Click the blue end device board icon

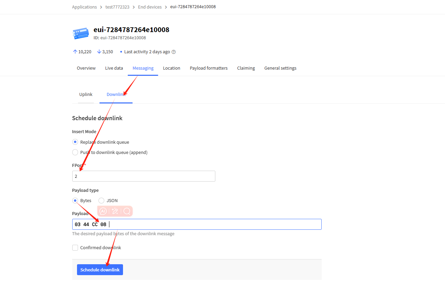tap(81, 33)
